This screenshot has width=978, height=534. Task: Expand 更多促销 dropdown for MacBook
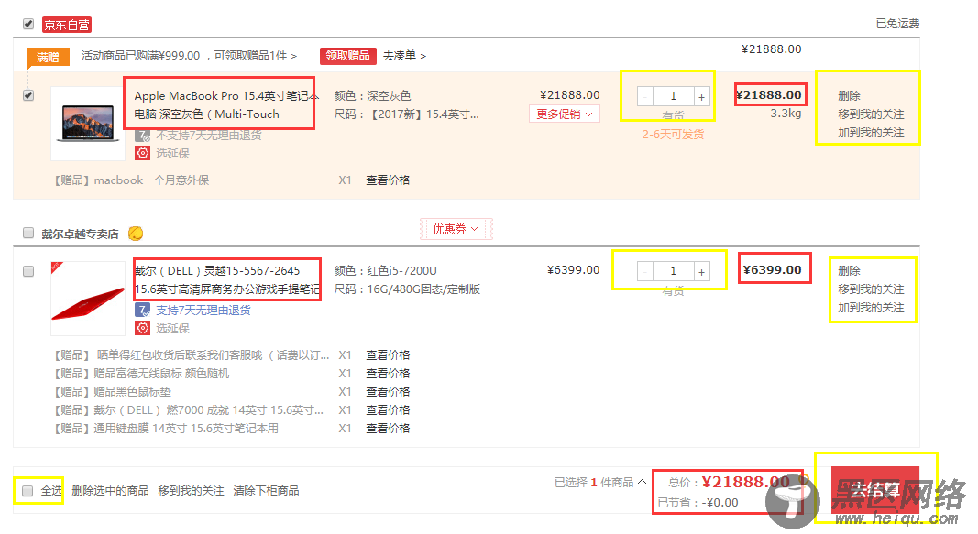[565, 114]
